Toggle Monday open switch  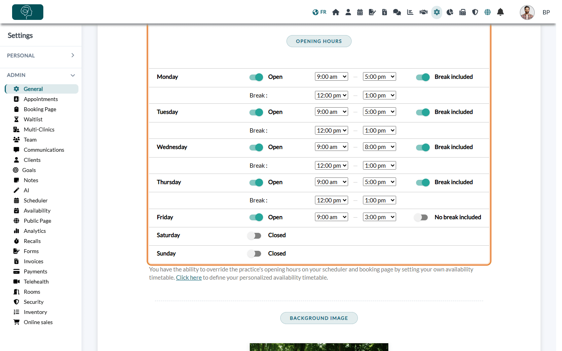(256, 77)
